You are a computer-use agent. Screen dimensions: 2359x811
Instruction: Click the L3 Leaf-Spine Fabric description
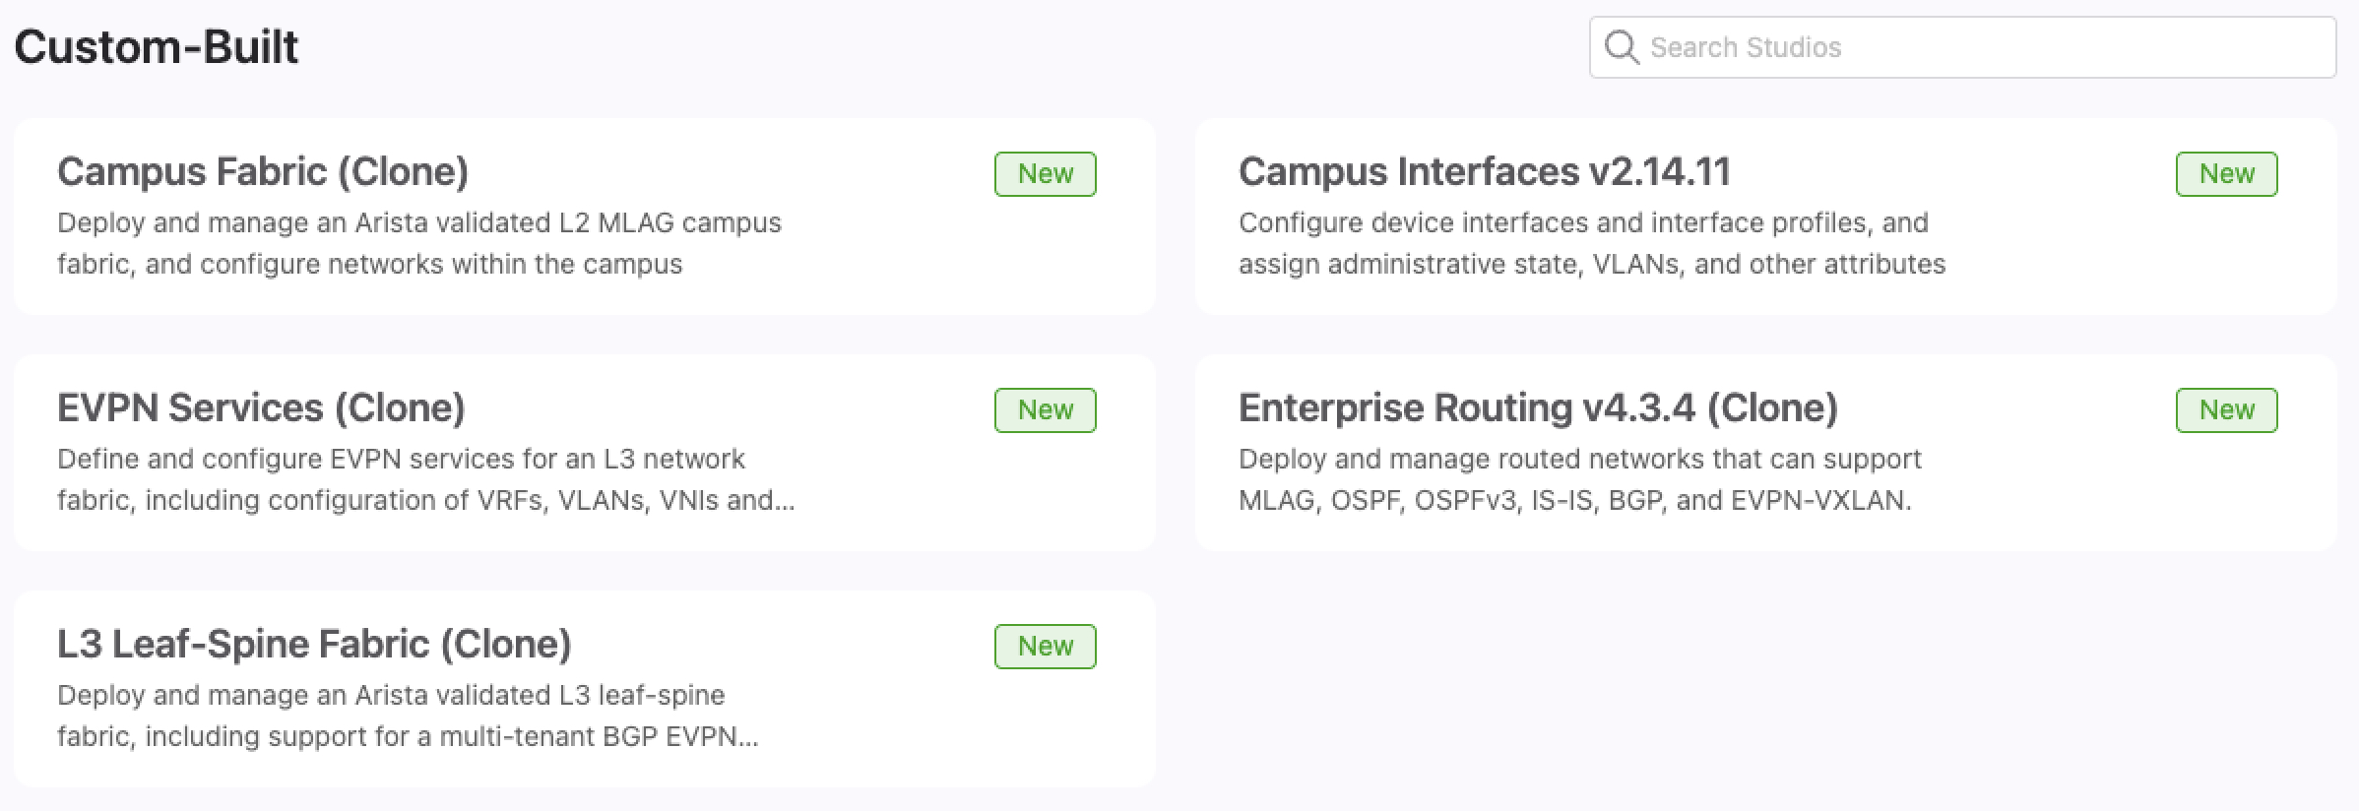point(408,716)
